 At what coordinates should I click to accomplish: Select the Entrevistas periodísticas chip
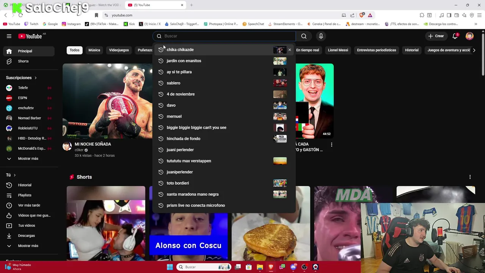pyautogui.click(x=376, y=50)
